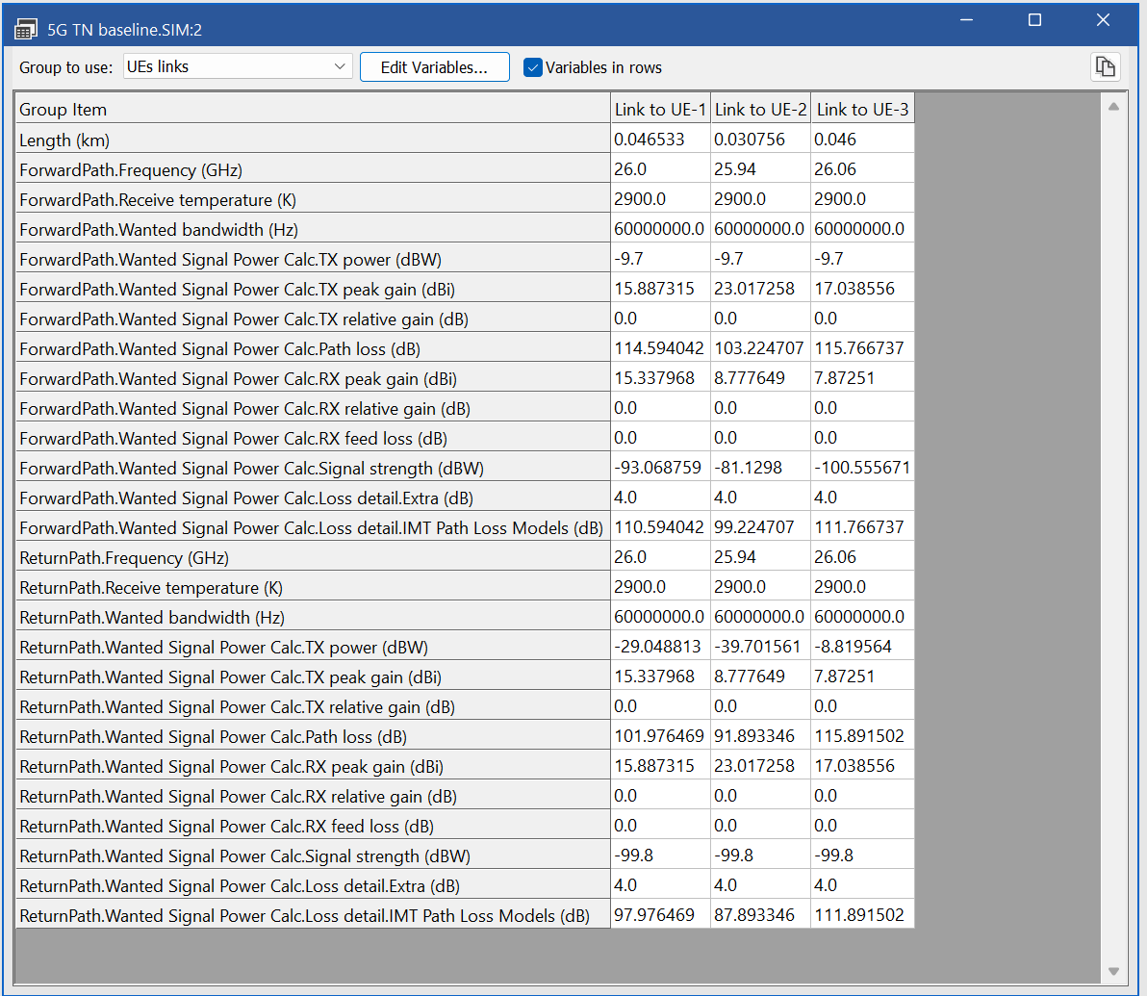The width and height of the screenshot is (1147, 996).
Task: Click path loss value 115.891502
Action: click(862, 736)
